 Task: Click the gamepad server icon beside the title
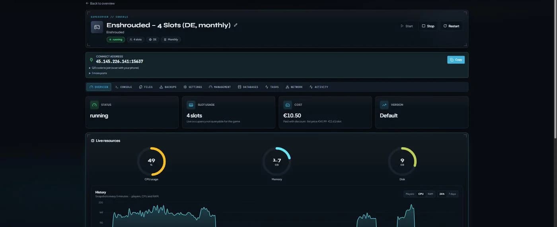click(97, 27)
